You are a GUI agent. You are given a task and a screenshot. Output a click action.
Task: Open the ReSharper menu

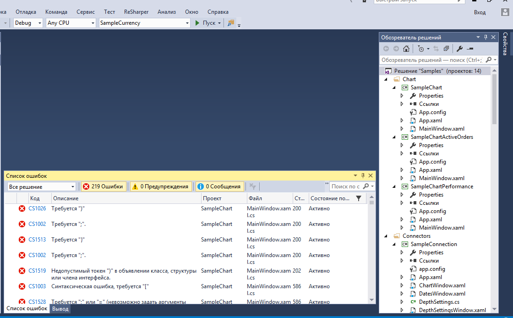pos(136,12)
